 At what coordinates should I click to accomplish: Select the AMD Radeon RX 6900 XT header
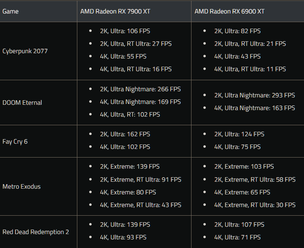pos(230,11)
